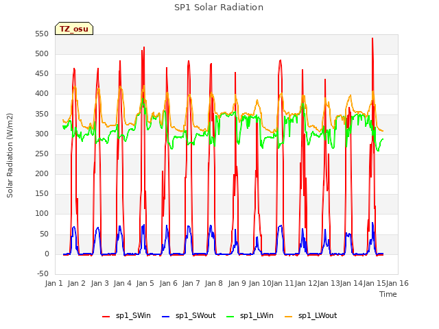This screenshot has height=329, width=439.
Task: Click the 150 y-axis tick label
Action: click(x=42, y=194)
